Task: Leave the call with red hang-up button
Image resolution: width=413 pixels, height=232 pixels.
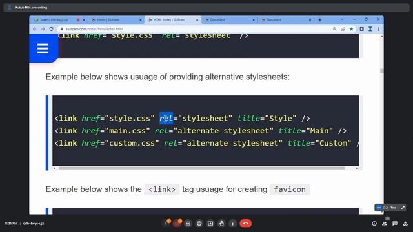Action: (x=245, y=224)
